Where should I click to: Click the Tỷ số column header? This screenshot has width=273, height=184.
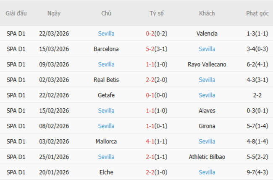click(157, 13)
